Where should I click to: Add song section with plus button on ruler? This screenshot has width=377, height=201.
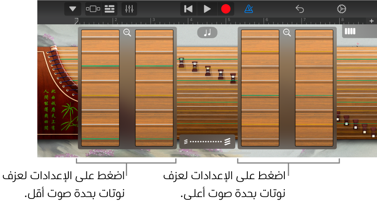coord(371,21)
